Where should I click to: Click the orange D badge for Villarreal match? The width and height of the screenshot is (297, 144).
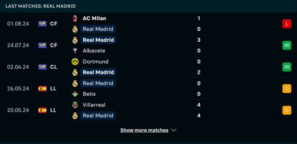(287, 110)
